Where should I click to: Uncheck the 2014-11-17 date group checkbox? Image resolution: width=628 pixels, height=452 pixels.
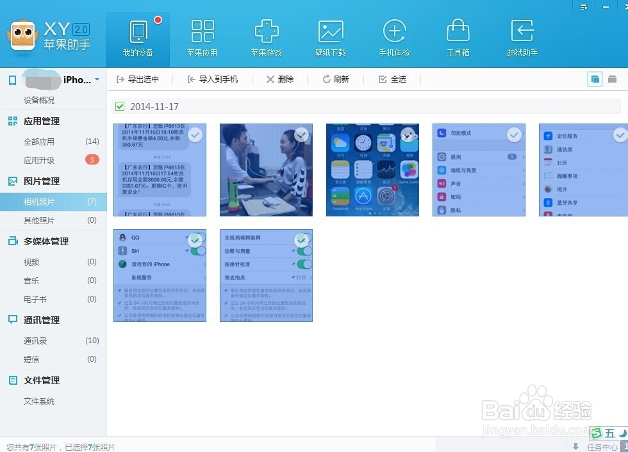pos(119,106)
